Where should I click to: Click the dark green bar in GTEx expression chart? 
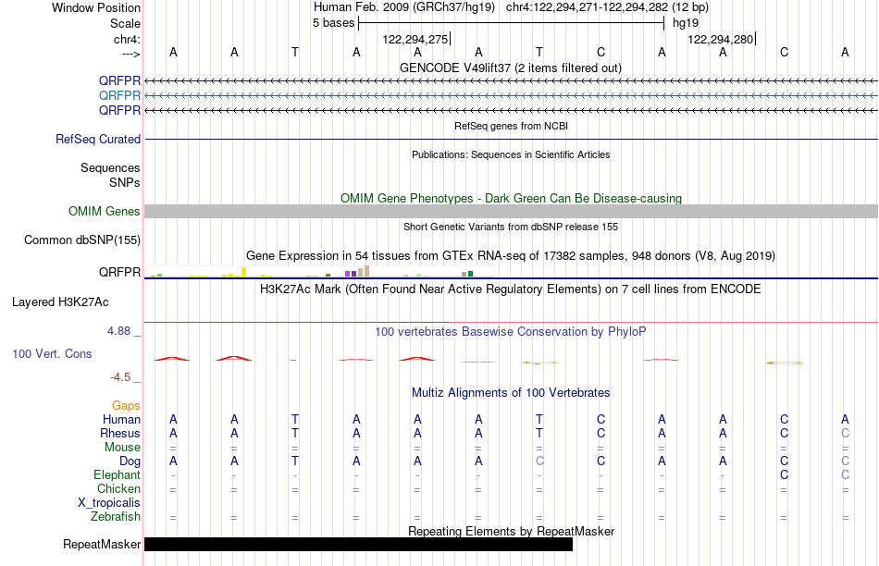click(471, 274)
